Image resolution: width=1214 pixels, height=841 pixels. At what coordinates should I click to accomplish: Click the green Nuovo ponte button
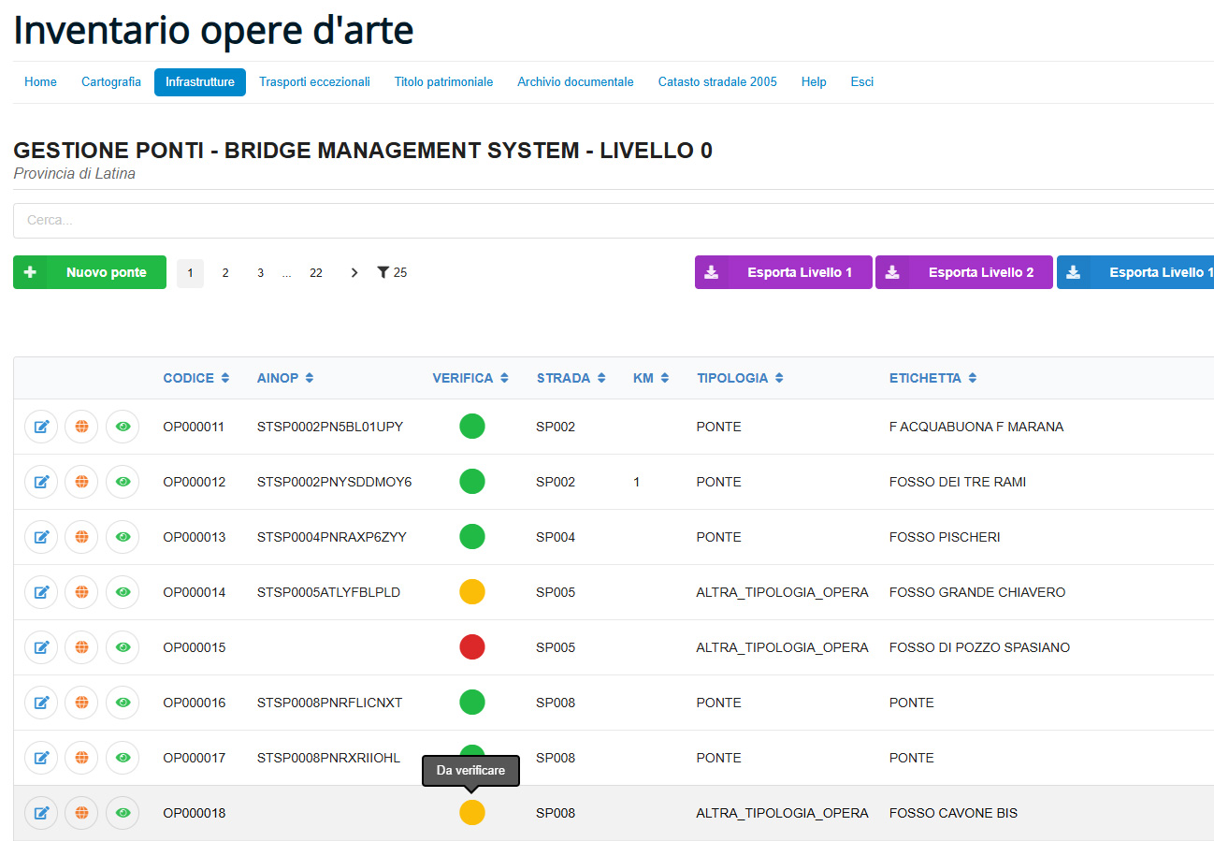tap(90, 272)
